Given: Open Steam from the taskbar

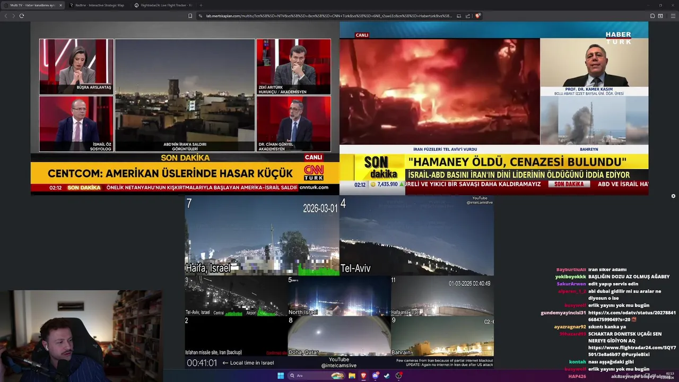Looking at the screenshot, I should click(387, 376).
